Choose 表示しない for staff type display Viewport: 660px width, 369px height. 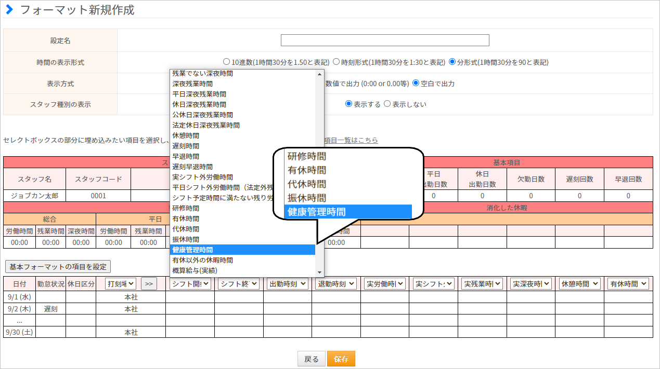[387, 104]
